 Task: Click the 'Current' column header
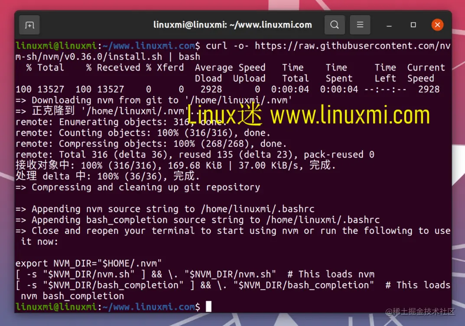[x=426, y=68]
